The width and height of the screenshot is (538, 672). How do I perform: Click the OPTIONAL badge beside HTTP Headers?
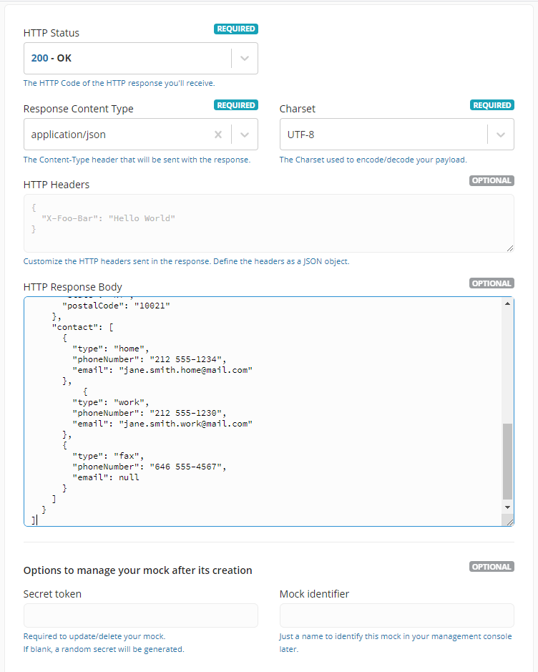click(491, 180)
